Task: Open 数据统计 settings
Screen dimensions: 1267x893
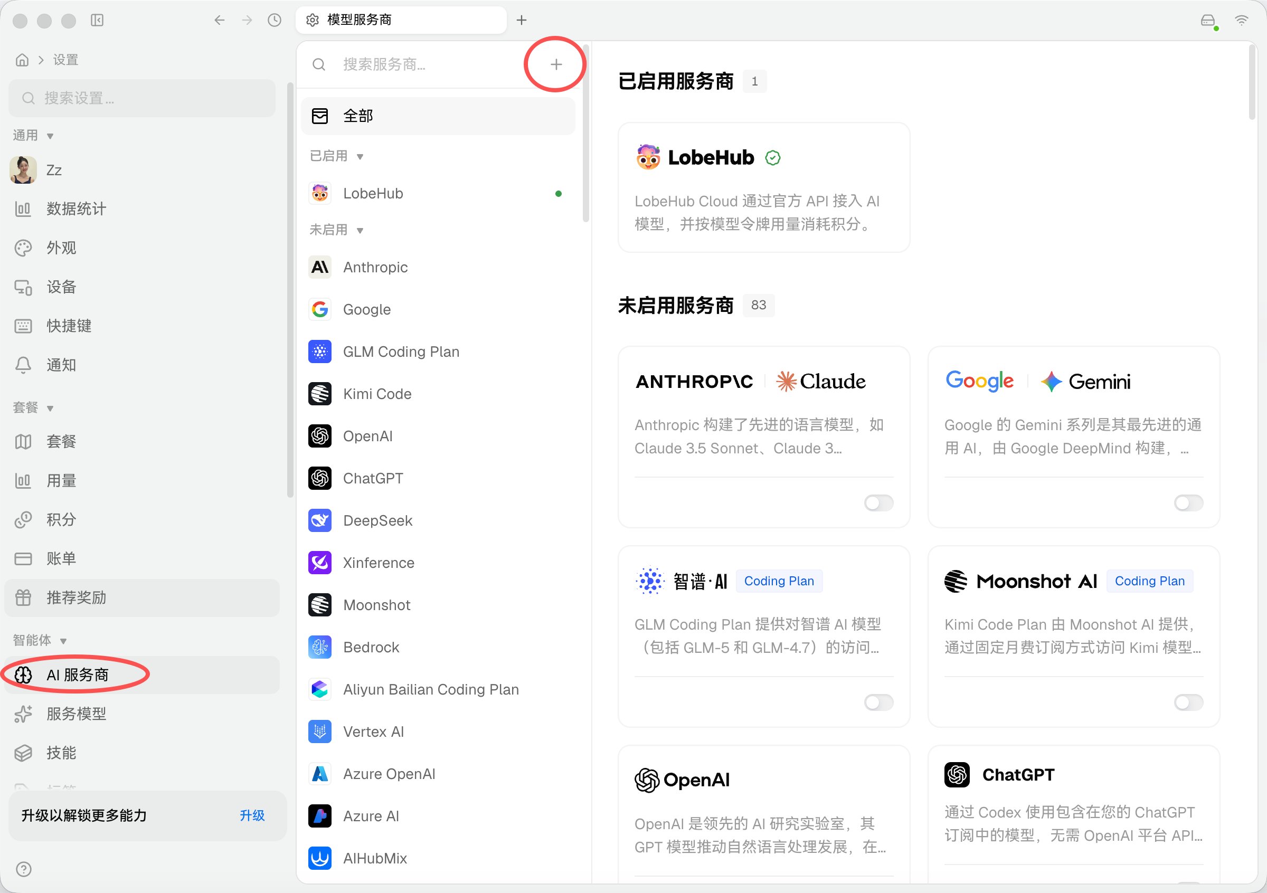Action: 142,209
